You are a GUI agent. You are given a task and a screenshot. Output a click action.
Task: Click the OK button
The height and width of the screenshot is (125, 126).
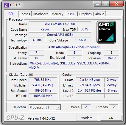[x=111, y=118]
